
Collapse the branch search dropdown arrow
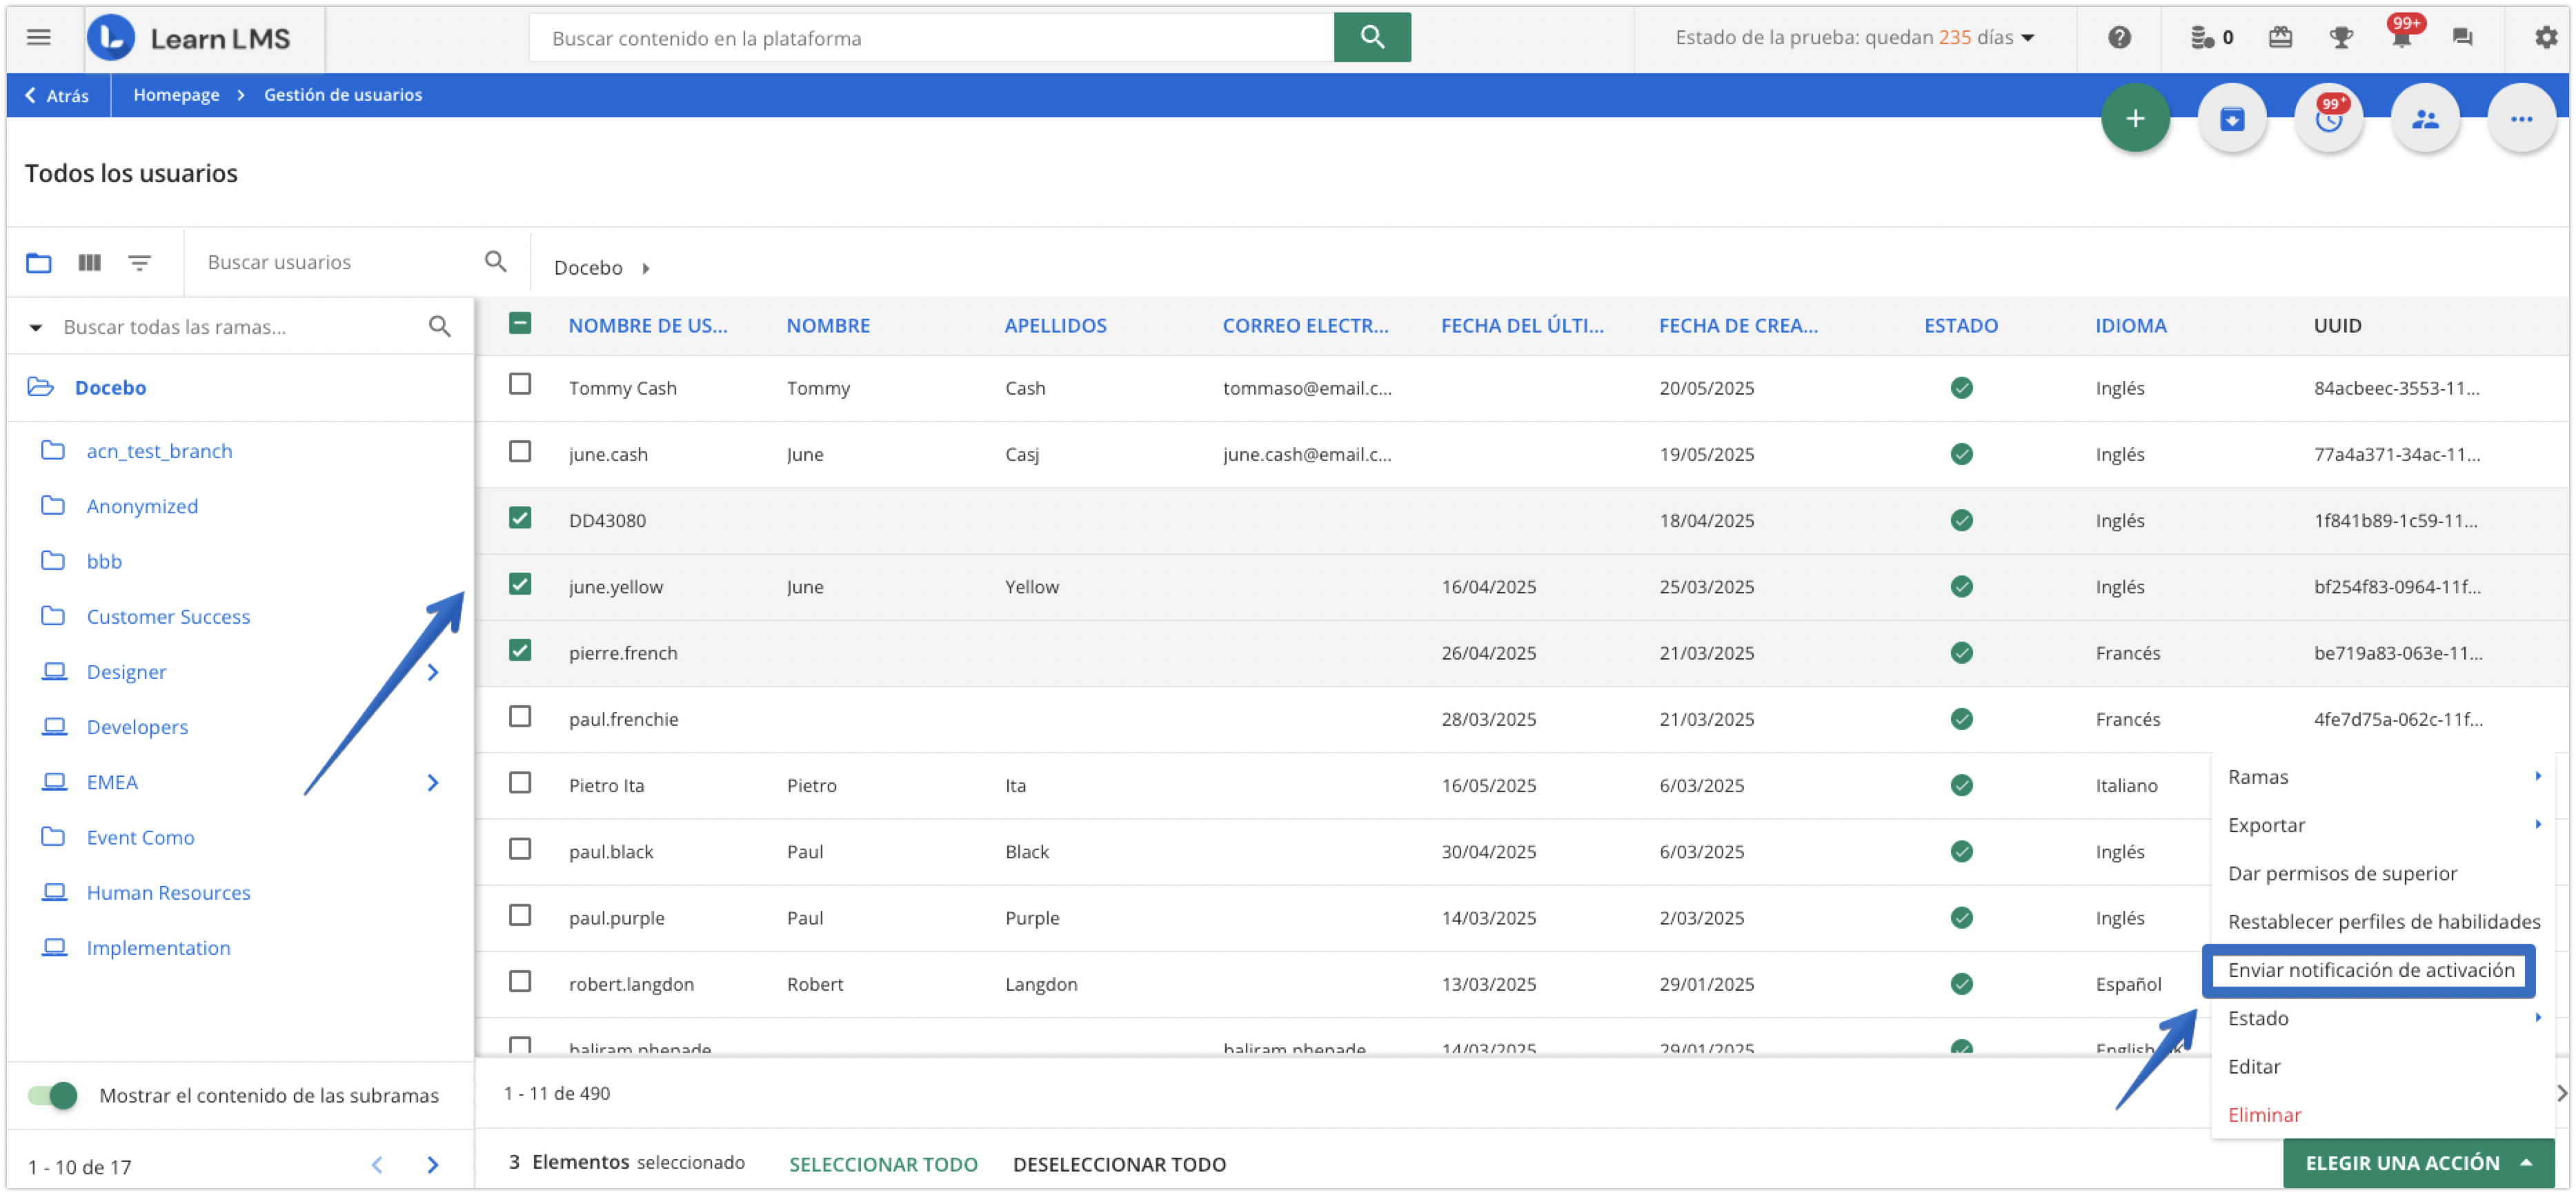36,327
